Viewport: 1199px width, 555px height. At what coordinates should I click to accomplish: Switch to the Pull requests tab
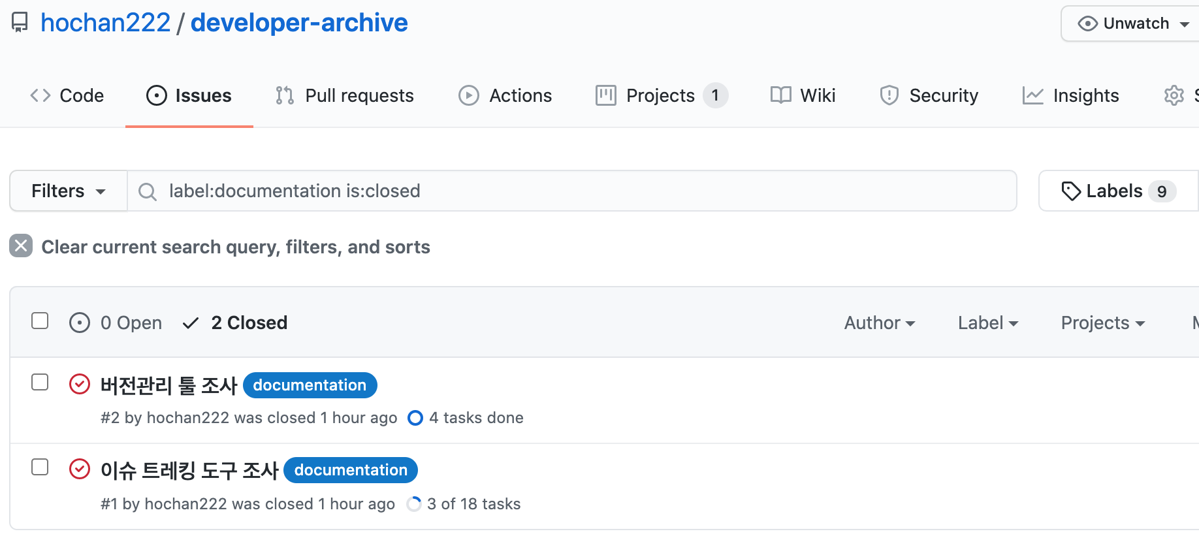[345, 96]
